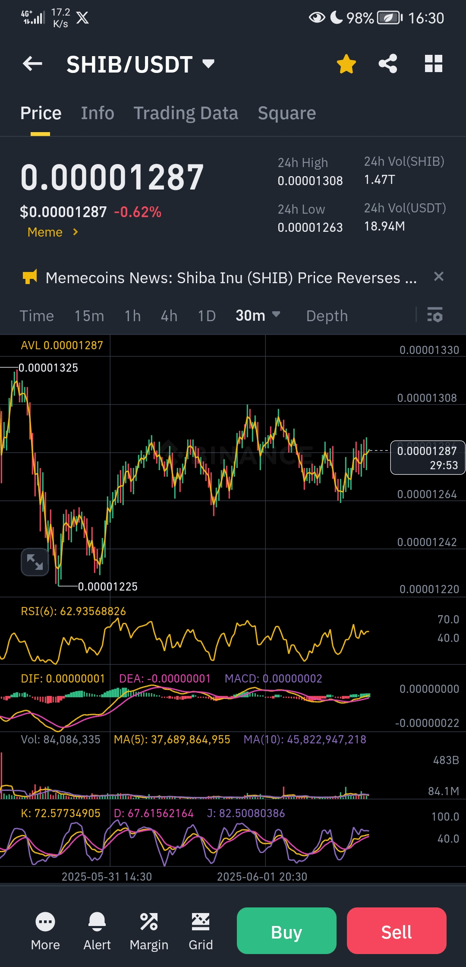This screenshot has height=967, width=466.
Task: Tap the chart low marker 0.00001225
Action: click(x=108, y=587)
